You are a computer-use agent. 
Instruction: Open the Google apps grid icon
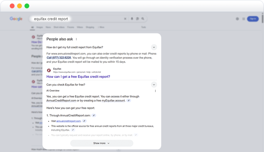(244, 19)
